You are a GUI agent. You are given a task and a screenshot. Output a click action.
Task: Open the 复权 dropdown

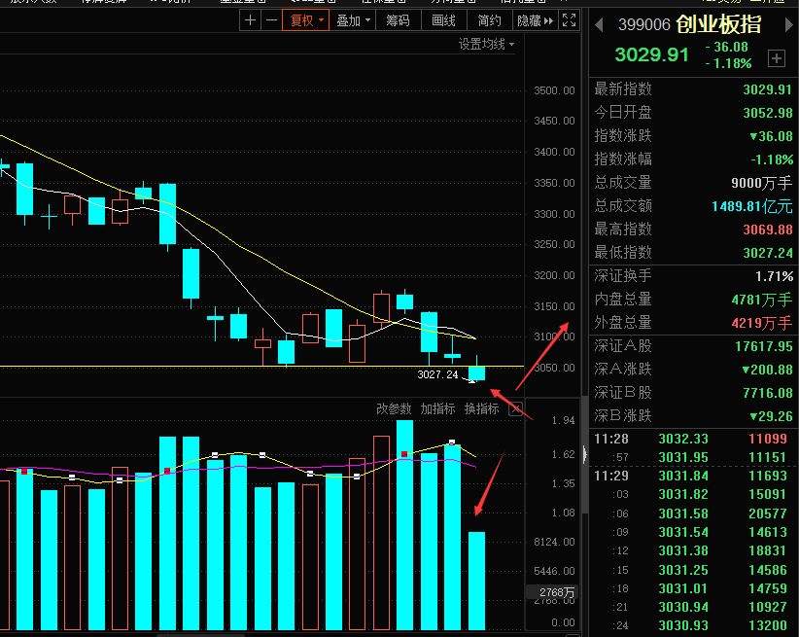pyautogui.click(x=306, y=20)
